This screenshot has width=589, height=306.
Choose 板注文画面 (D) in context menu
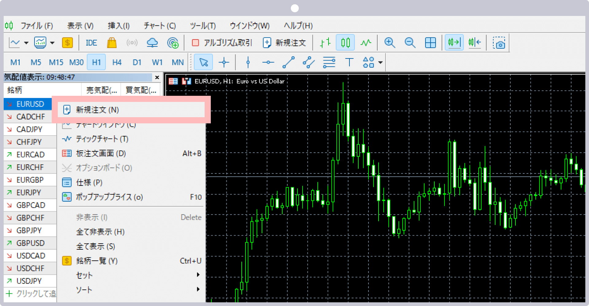click(131, 153)
